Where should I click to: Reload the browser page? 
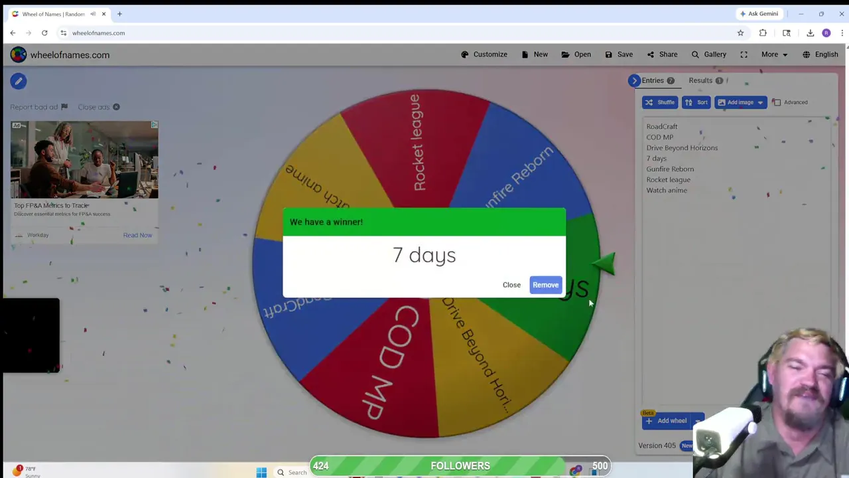(44, 33)
